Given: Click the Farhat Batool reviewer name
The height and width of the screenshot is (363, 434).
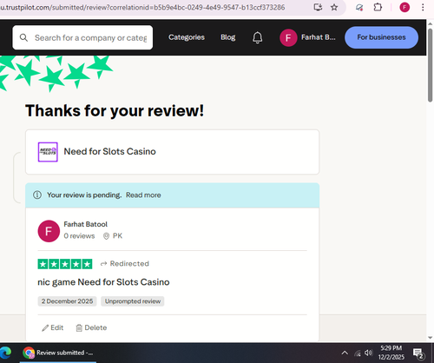Looking at the screenshot, I should pyautogui.click(x=85, y=224).
